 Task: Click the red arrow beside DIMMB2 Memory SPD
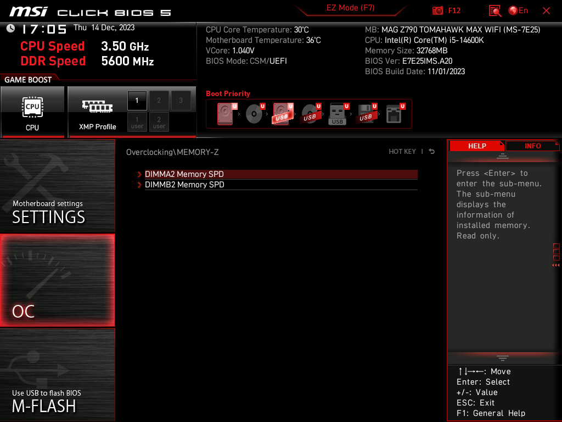tap(139, 185)
